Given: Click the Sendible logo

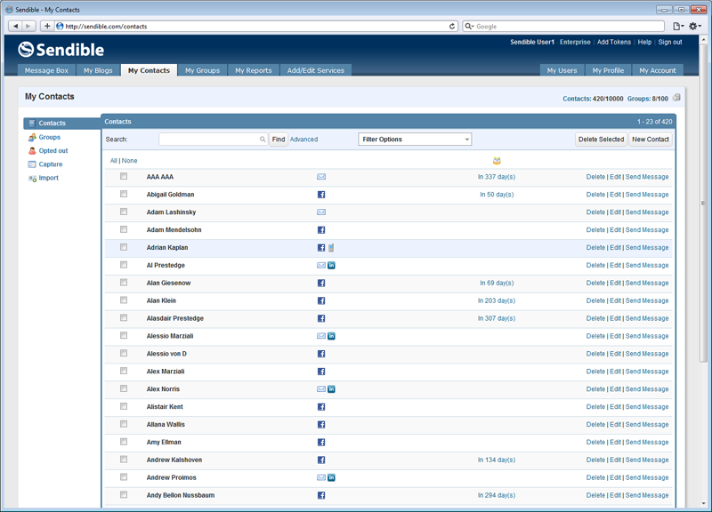Looking at the screenshot, I should 61,50.
